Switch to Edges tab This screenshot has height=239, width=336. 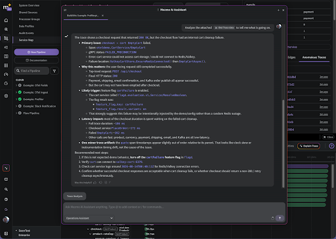click(x=291, y=58)
